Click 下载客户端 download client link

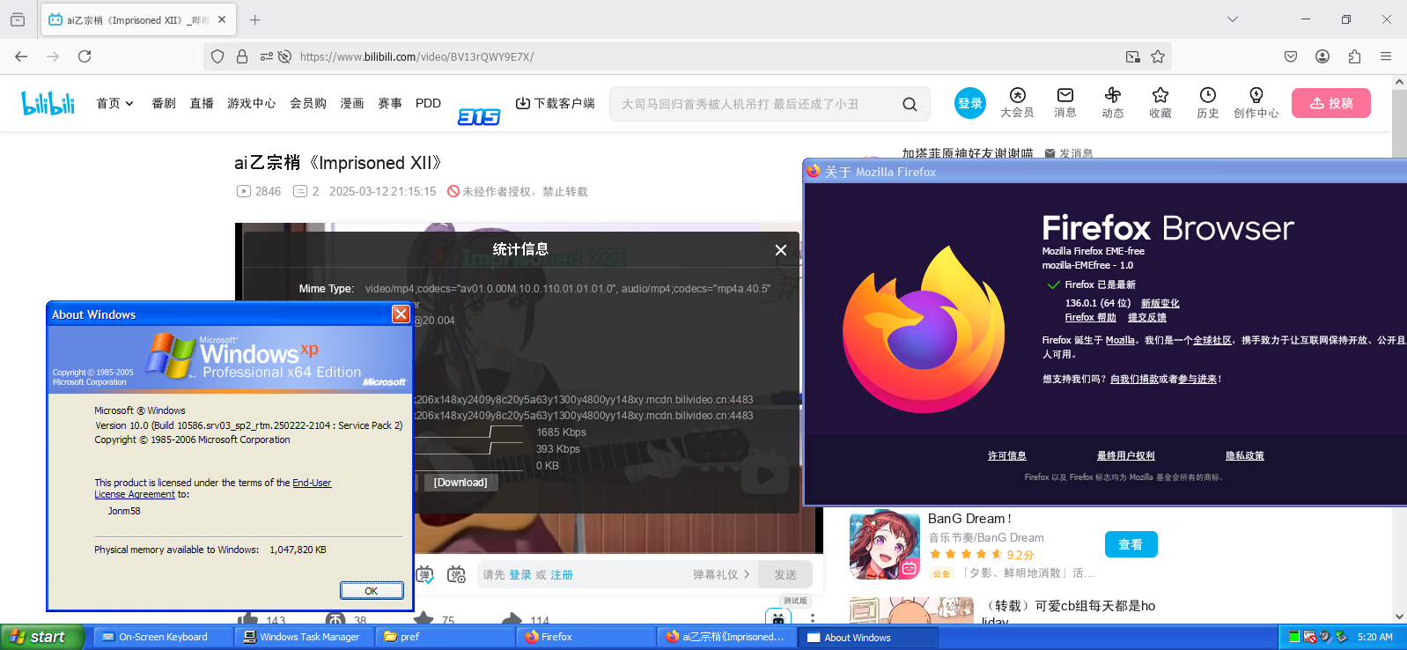tap(556, 103)
